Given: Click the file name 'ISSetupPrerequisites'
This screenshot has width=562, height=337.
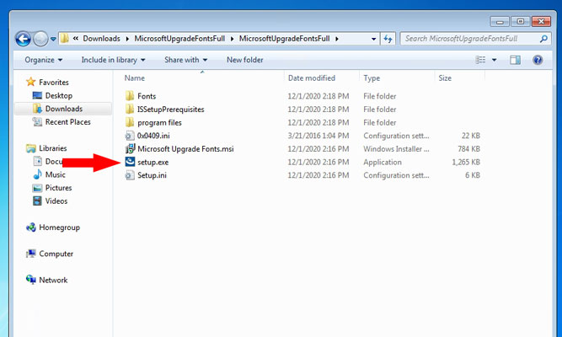Looking at the screenshot, I should [x=170, y=110].
